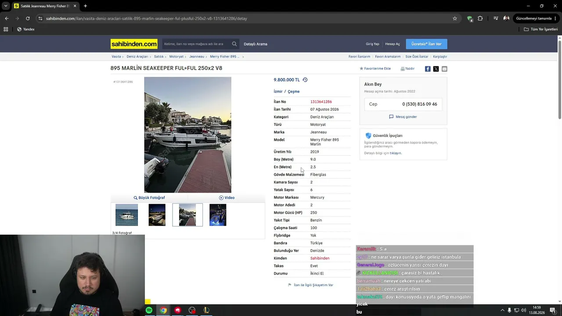Screen dimensions: 562x316
Task: Share the listing by email icon
Action: tap(444, 69)
